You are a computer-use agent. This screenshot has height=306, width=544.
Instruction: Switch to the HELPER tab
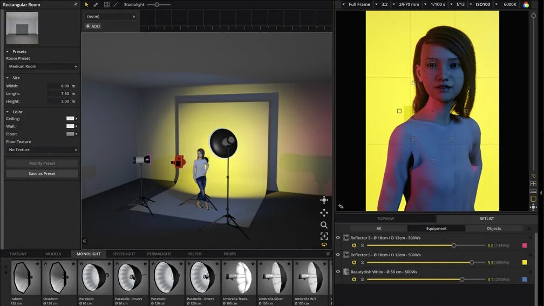194,254
